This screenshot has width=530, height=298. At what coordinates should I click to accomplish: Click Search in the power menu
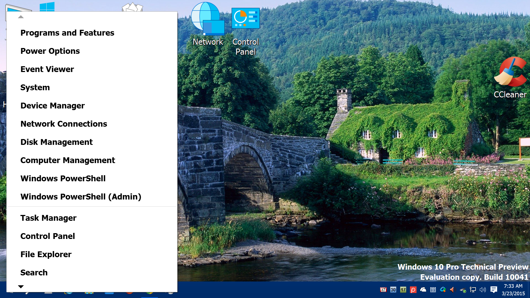[x=34, y=273]
